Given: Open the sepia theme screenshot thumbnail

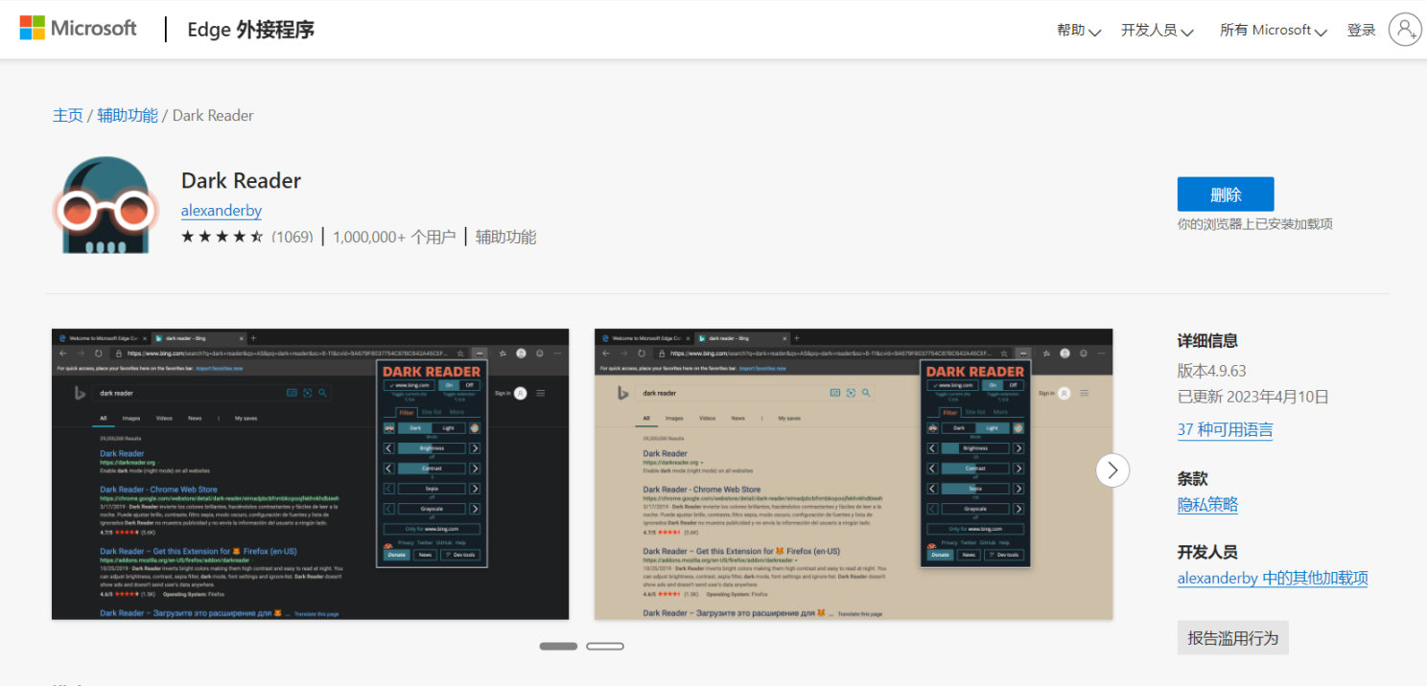Looking at the screenshot, I should (x=854, y=474).
